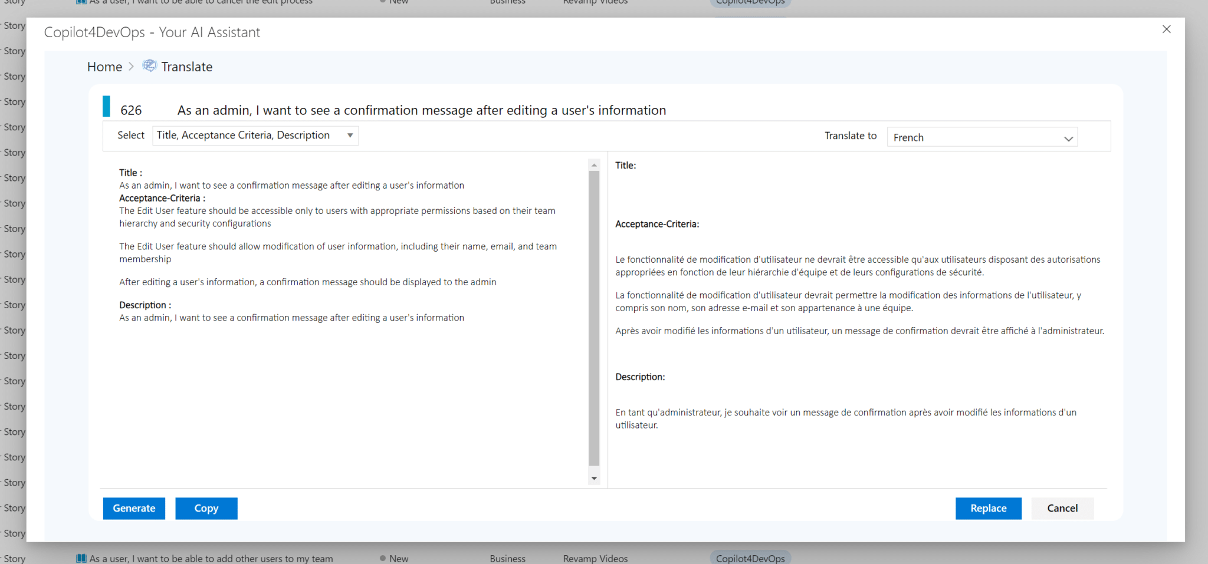
Task: Click the scrollbar down arrow in the source pane
Action: [x=593, y=478]
